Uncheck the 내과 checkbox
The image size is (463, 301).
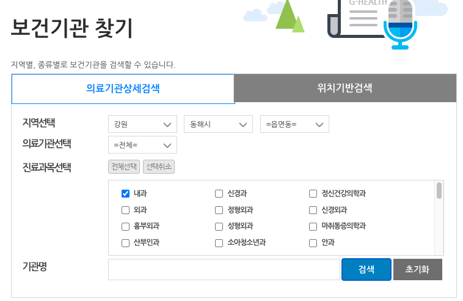click(125, 194)
